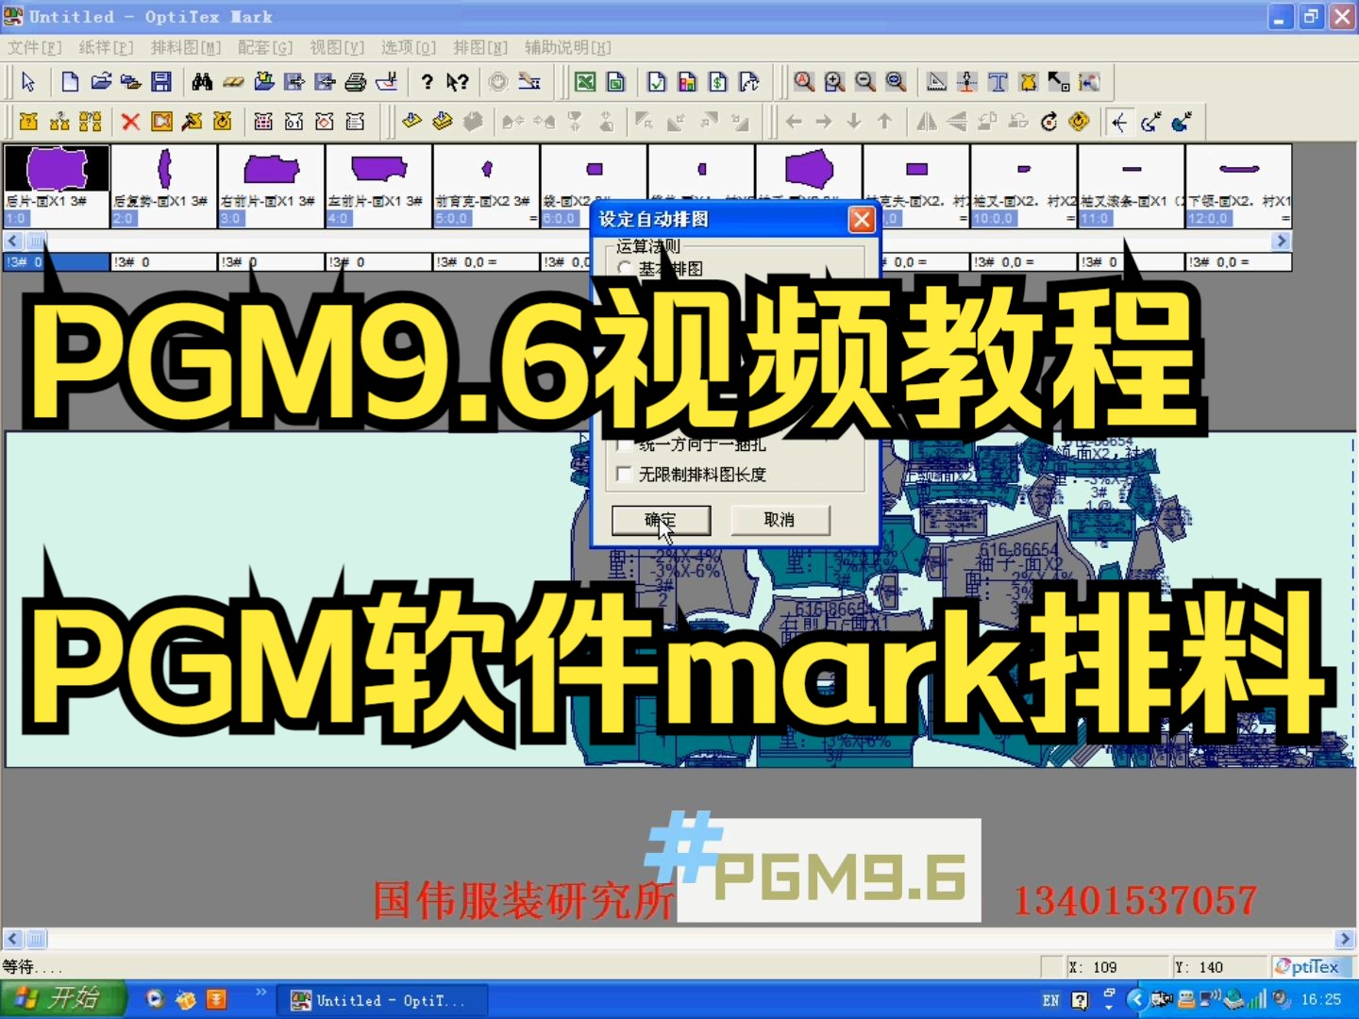Select the 后复势 pattern piece thumbnail

point(164,186)
